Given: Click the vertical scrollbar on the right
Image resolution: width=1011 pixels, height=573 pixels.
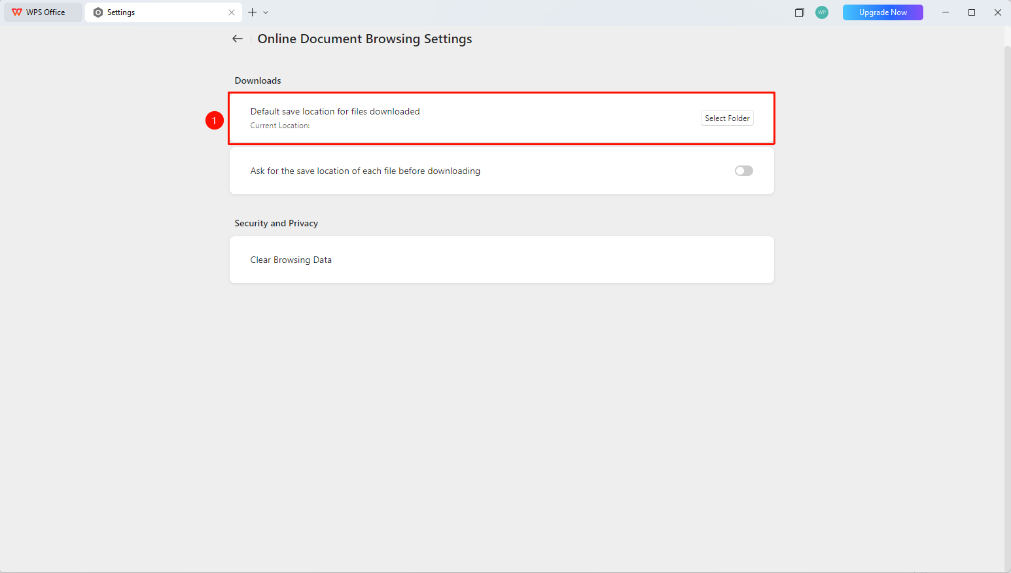Looking at the screenshot, I should (1007, 307).
